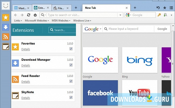
Task: Click the undo closed tab icon
Action: tap(158, 8)
